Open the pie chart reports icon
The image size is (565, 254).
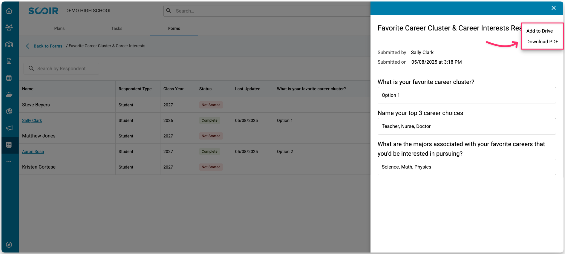click(x=9, y=111)
